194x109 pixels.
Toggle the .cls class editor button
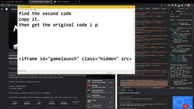185,14
